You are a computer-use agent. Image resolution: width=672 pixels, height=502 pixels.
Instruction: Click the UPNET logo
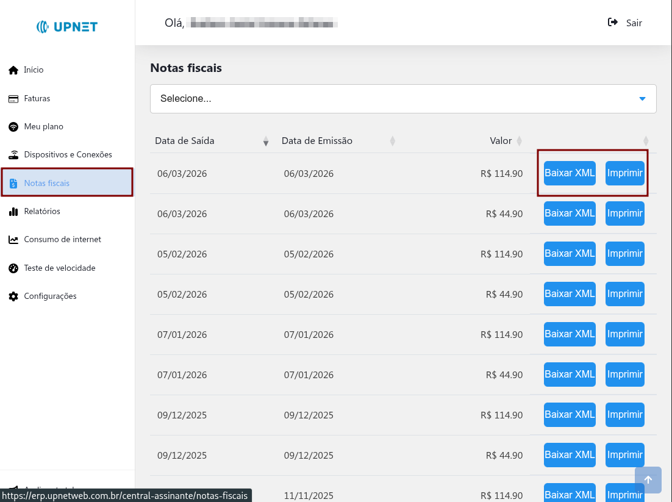tap(67, 26)
